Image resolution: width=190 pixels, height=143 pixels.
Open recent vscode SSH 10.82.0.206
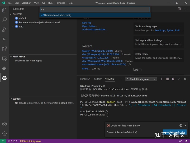point(96,58)
